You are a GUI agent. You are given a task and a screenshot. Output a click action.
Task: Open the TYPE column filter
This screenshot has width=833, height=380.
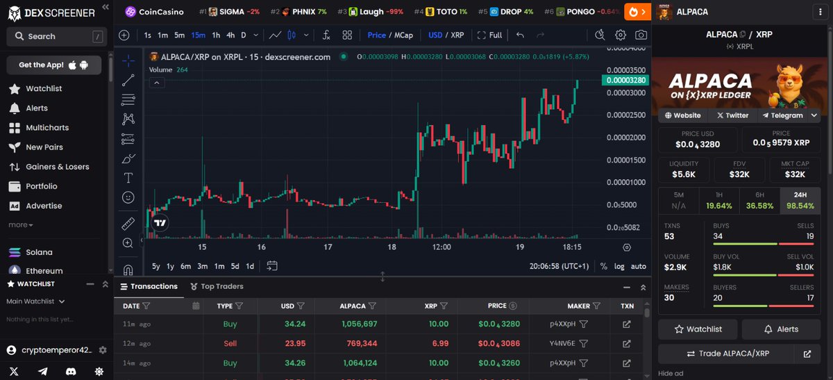click(239, 306)
